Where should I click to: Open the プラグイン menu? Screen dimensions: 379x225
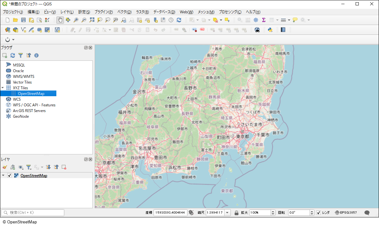click(x=104, y=12)
